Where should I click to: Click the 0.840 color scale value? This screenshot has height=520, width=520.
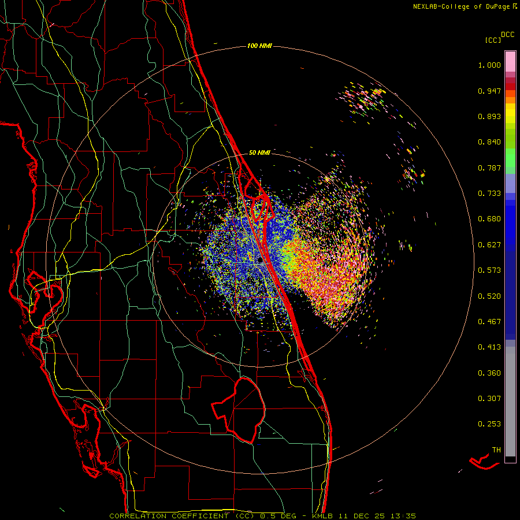489,142
